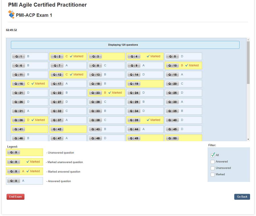Jump to unanswered question Q:3
The width and height of the screenshot is (256, 216).
(95, 56)
